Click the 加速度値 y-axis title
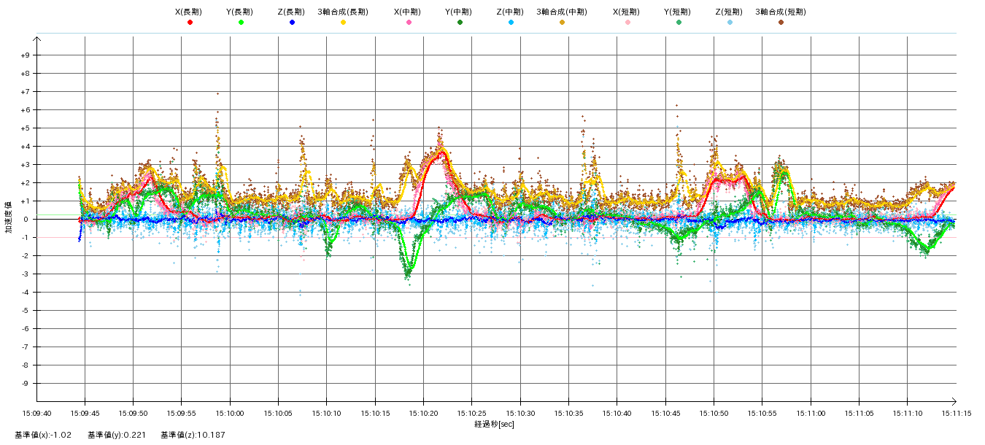The height and width of the screenshot is (445, 985). tap(9, 219)
